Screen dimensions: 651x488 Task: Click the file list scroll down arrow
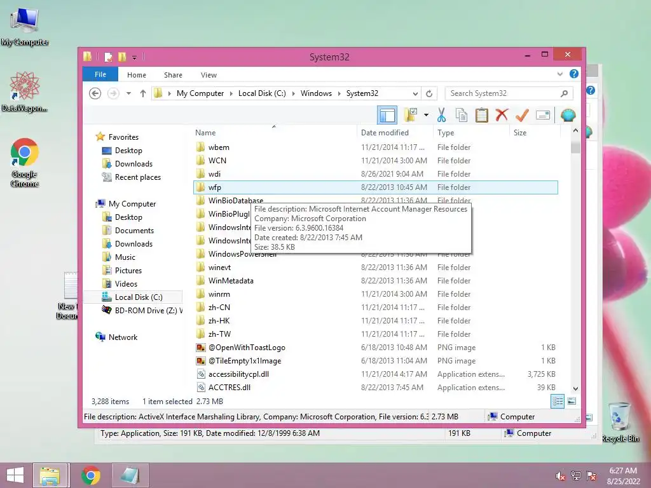point(575,389)
